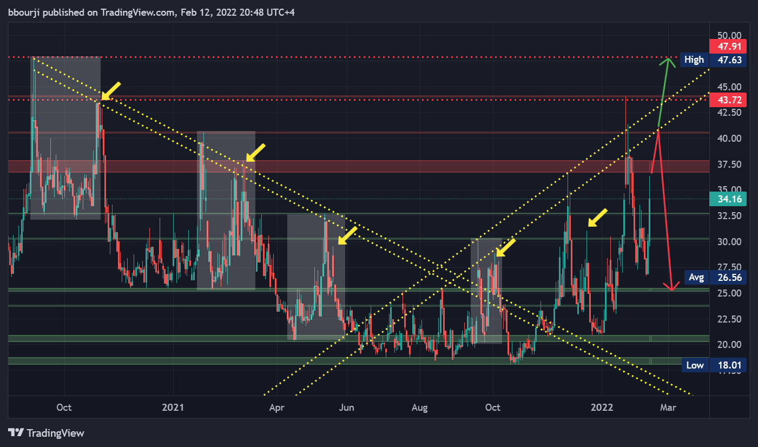The height and width of the screenshot is (447, 758).
Task: Select the 47.63 high value label
Action: coord(728,60)
